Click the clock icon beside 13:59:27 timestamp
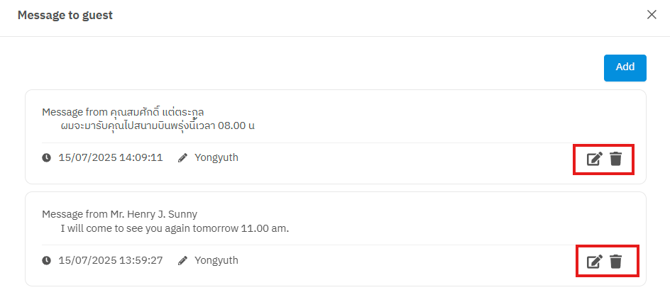Viewport: 670px width, 307px height. click(47, 261)
